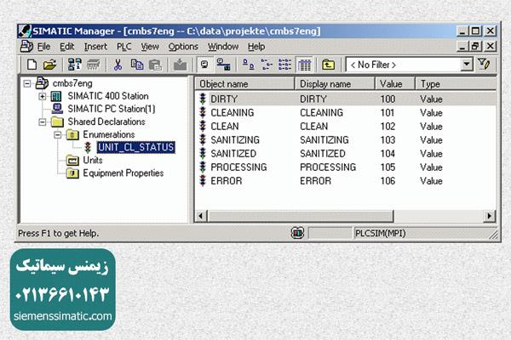Expand the SIMATIC 400 Station node
Screen dimensions: 511x340
(x=42, y=96)
